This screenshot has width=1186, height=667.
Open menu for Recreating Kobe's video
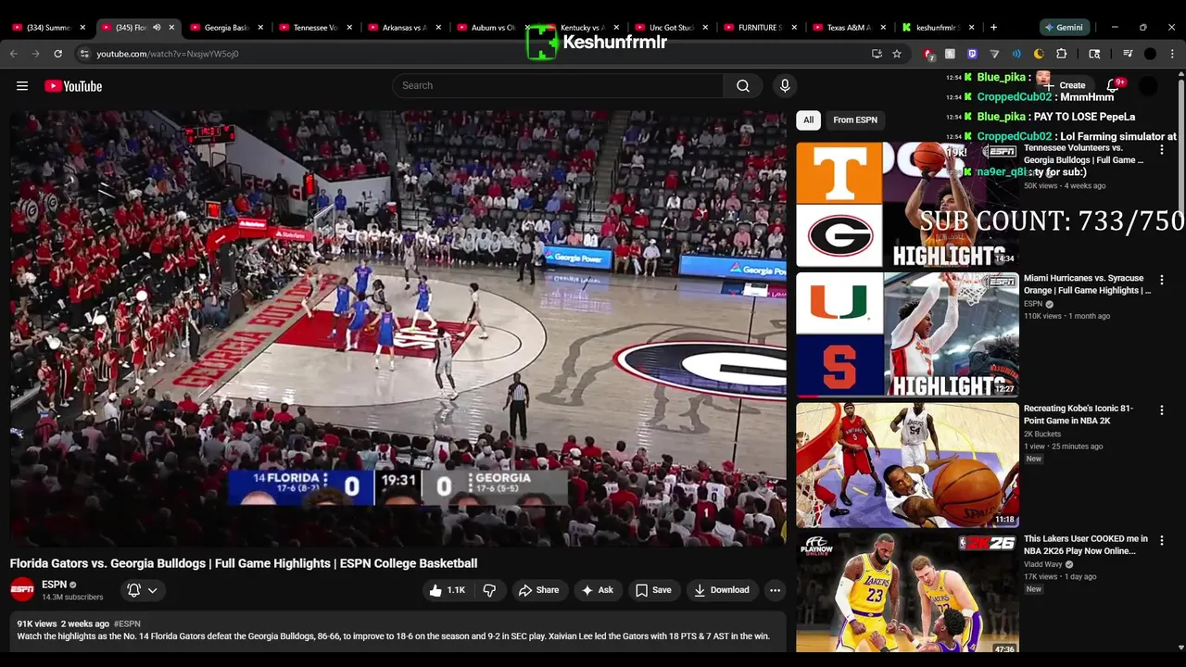coord(1162,409)
